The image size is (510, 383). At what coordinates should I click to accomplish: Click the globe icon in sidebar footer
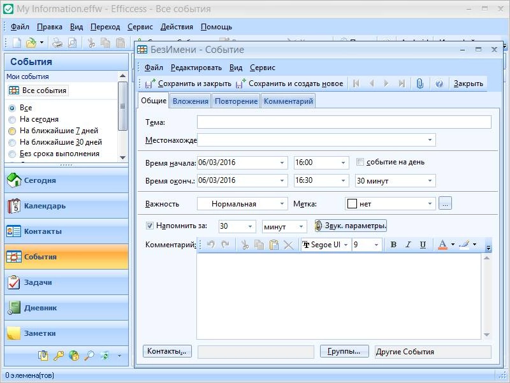coord(74,356)
